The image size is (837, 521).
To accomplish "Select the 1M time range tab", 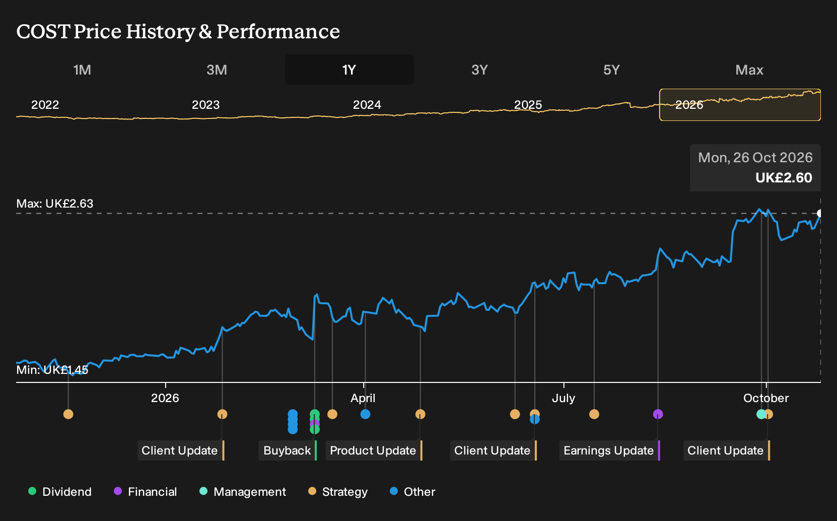I will pyautogui.click(x=82, y=70).
